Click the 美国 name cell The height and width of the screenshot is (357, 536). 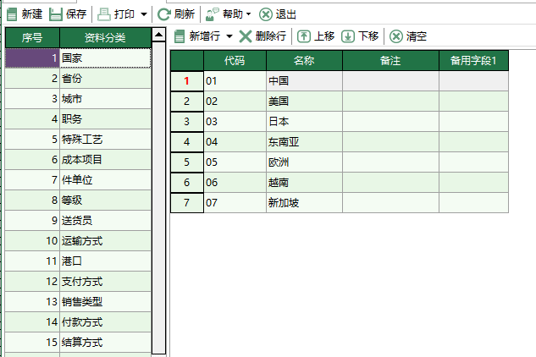[x=304, y=102]
